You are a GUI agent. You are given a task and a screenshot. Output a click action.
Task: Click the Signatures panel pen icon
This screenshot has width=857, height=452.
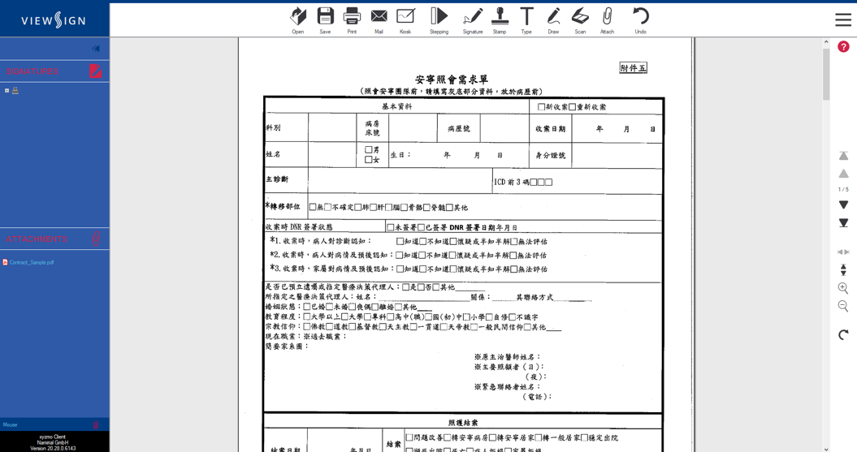pos(96,71)
